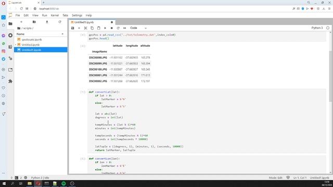Create a new launcher with plus icon
The image size is (333, 187).
click(21, 22)
